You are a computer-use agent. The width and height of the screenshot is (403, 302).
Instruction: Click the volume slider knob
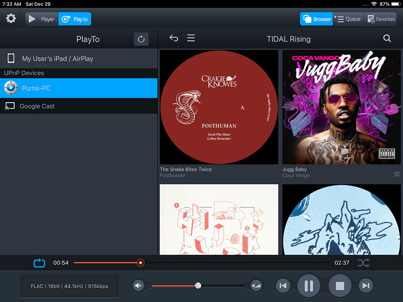pyautogui.click(x=198, y=285)
